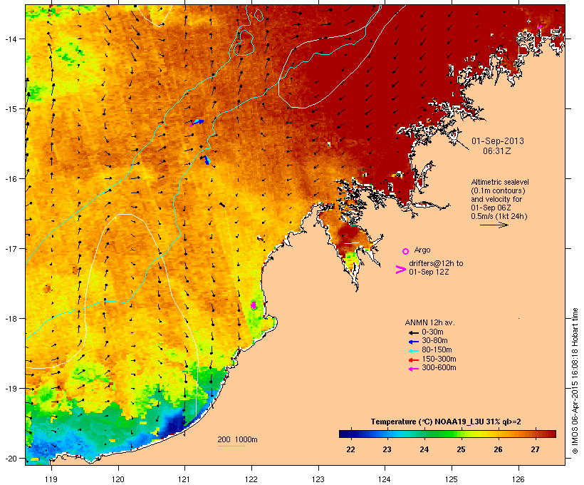The image size is (584, 485).
Task: Click the time label 06:31Z
Action: [497, 151]
